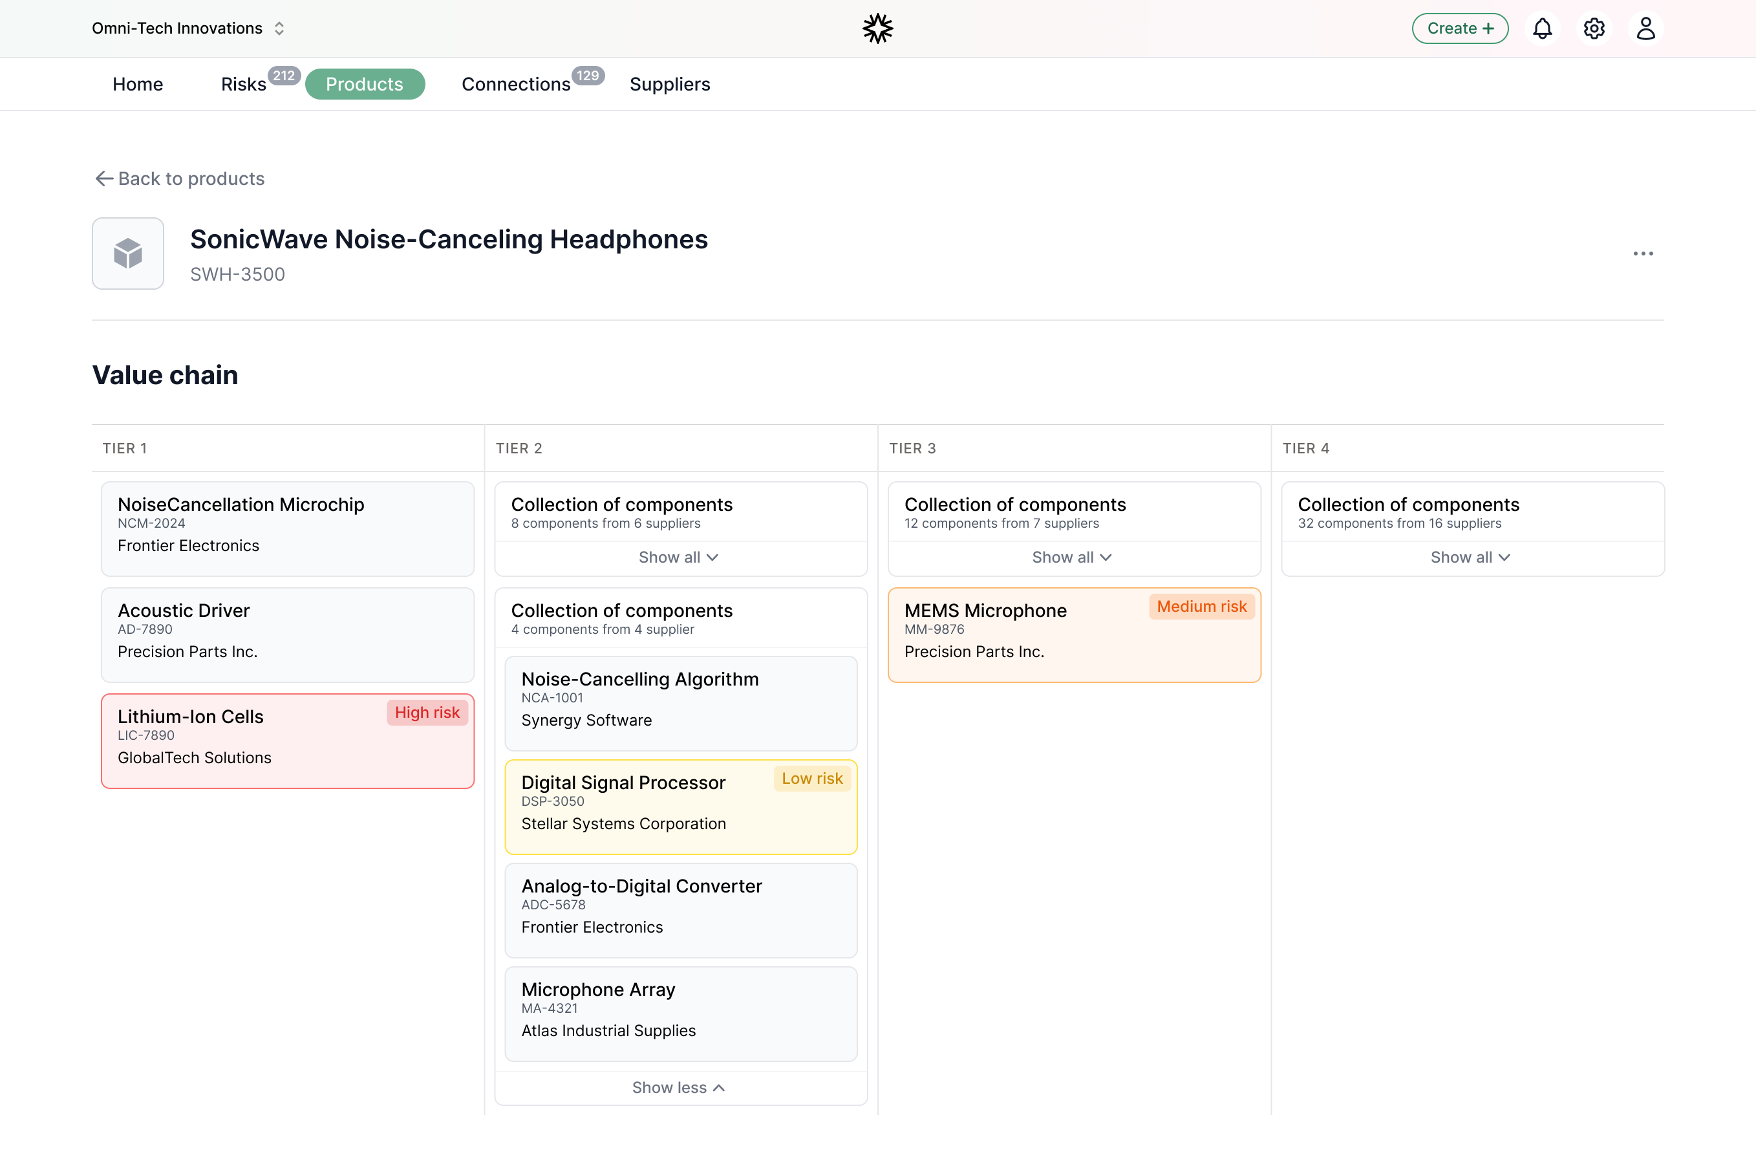This screenshot has width=1756, height=1168.
Task: Select the MEMS Microphone medium risk card
Action: (1073, 634)
